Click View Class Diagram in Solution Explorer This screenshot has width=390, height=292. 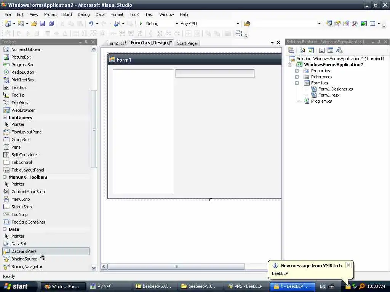[x=339, y=51]
